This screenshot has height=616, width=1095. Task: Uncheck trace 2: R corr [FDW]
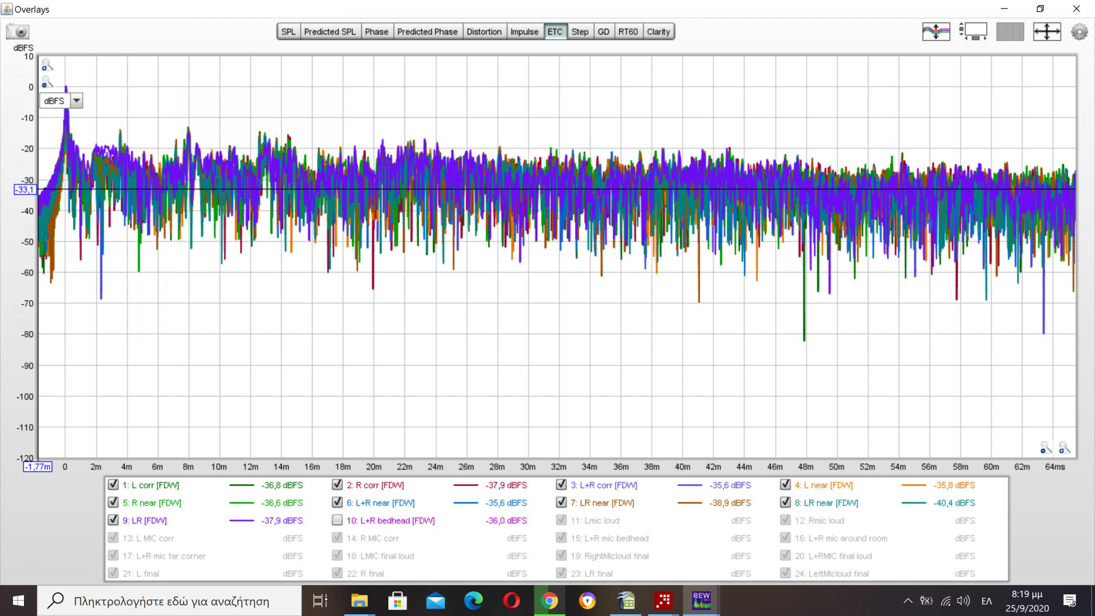point(337,485)
